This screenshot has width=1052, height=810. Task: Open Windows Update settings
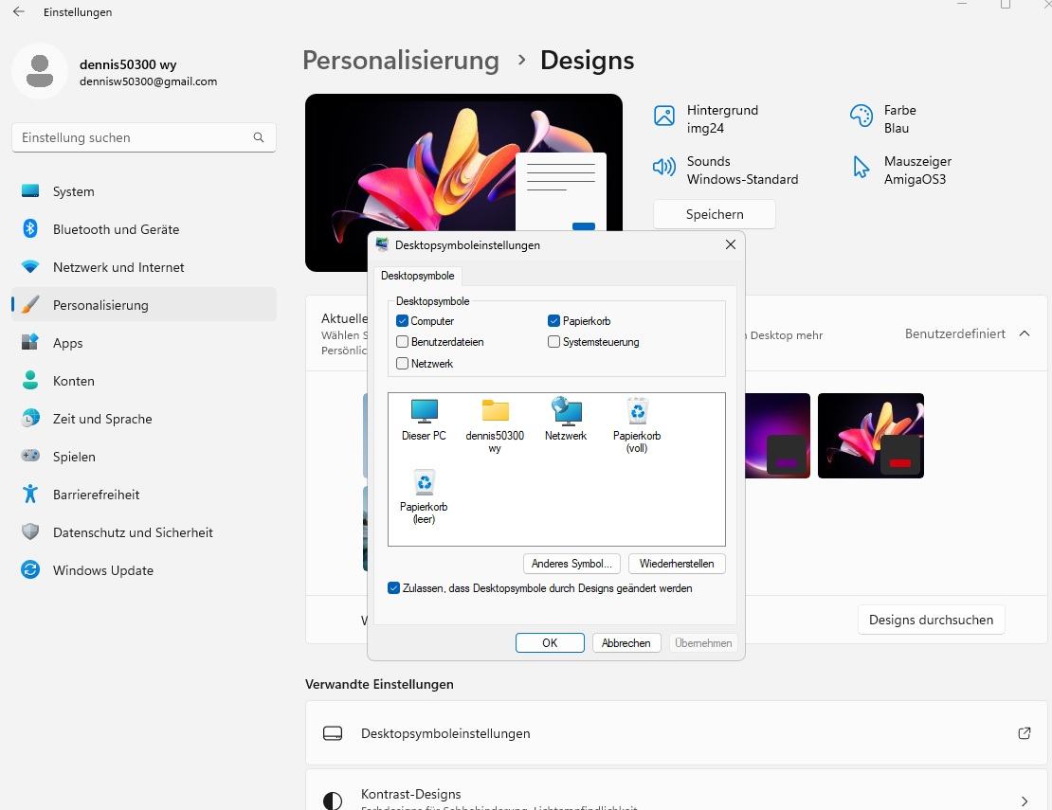coord(144,570)
